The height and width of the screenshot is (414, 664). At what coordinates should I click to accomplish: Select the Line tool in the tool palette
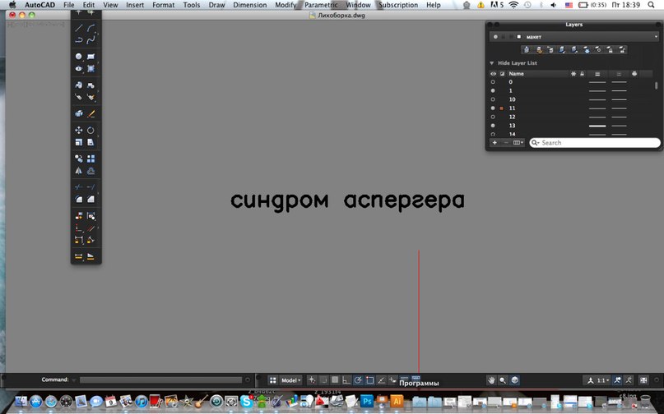(x=79, y=28)
